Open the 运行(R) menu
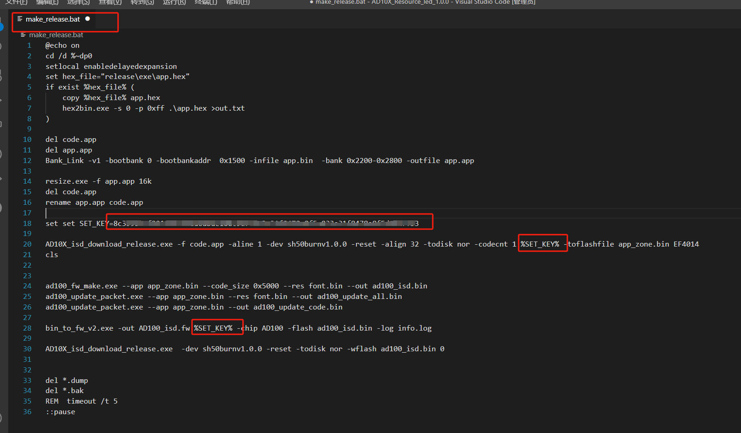Image resolution: width=741 pixels, height=433 pixels. [175, 2]
